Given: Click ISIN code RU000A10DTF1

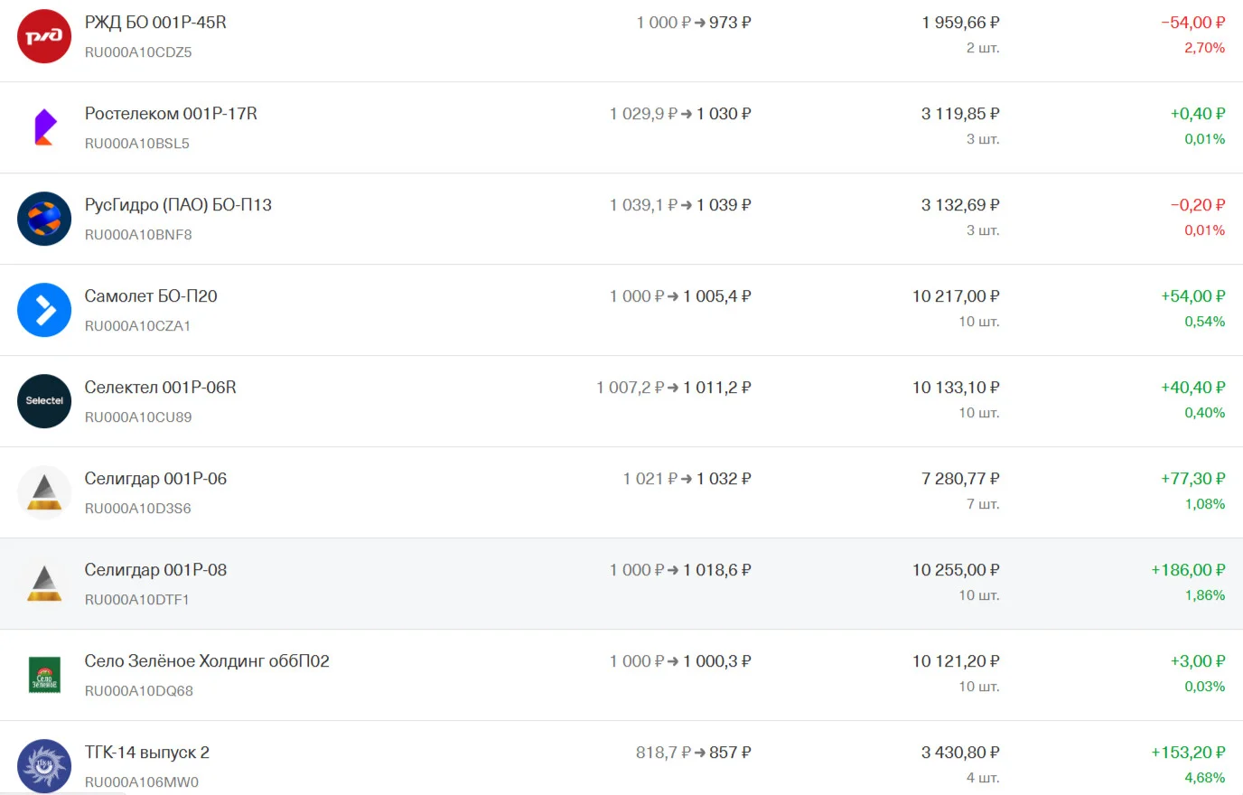Looking at the screenshot, I should pyautogui.click(x=137, y=600).
